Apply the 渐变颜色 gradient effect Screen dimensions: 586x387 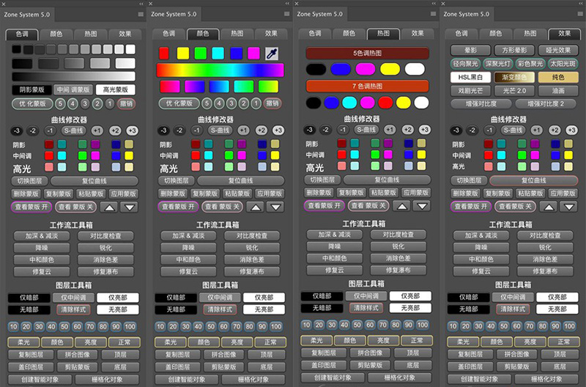(514, 78)
